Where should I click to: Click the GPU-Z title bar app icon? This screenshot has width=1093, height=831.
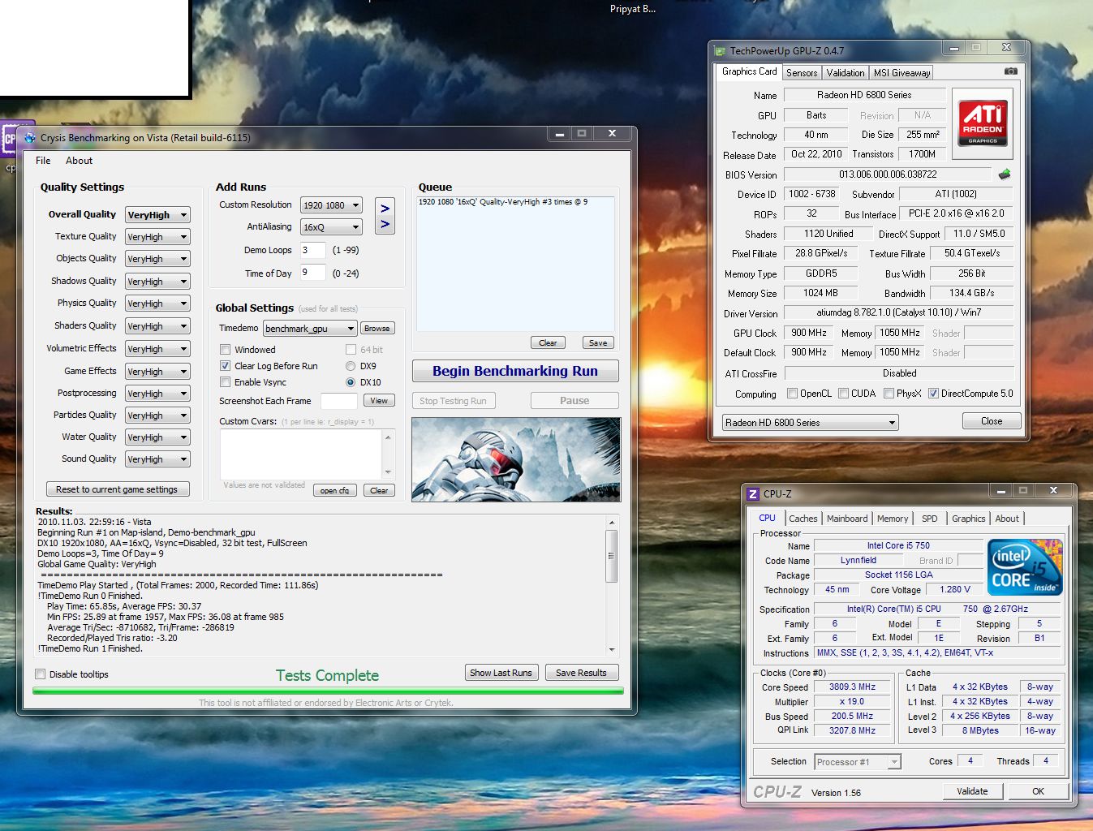719,50
